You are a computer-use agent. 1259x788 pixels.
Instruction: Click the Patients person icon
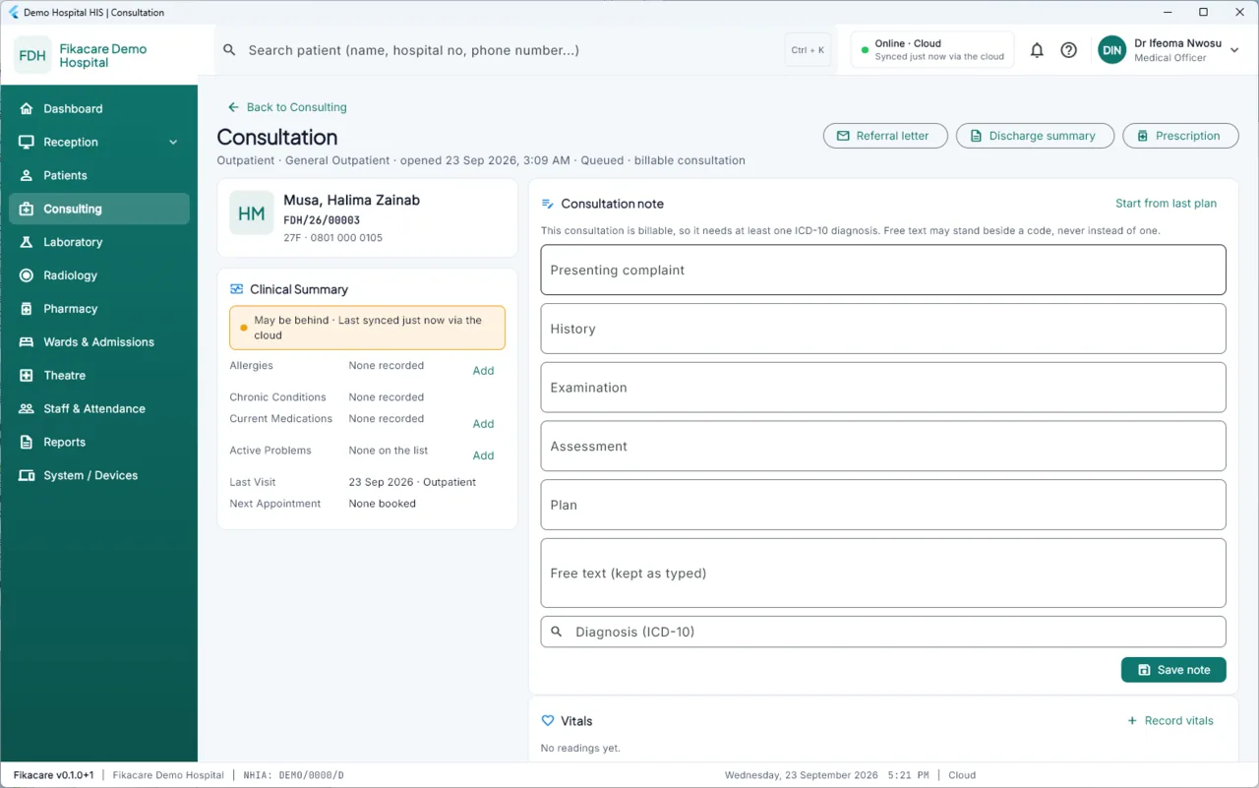point(27,175)
